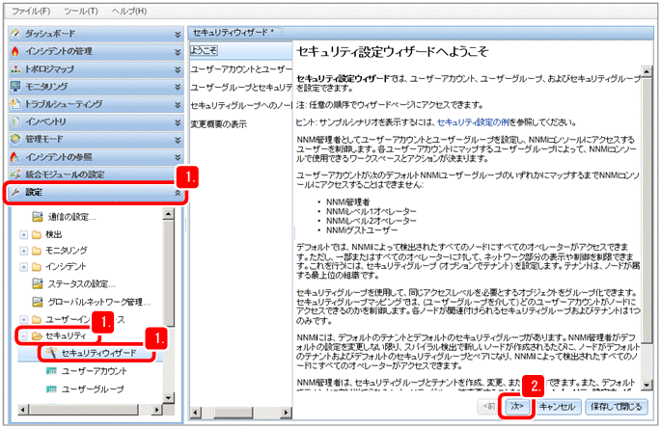Expand the モニタリング folder plus box

23,251
